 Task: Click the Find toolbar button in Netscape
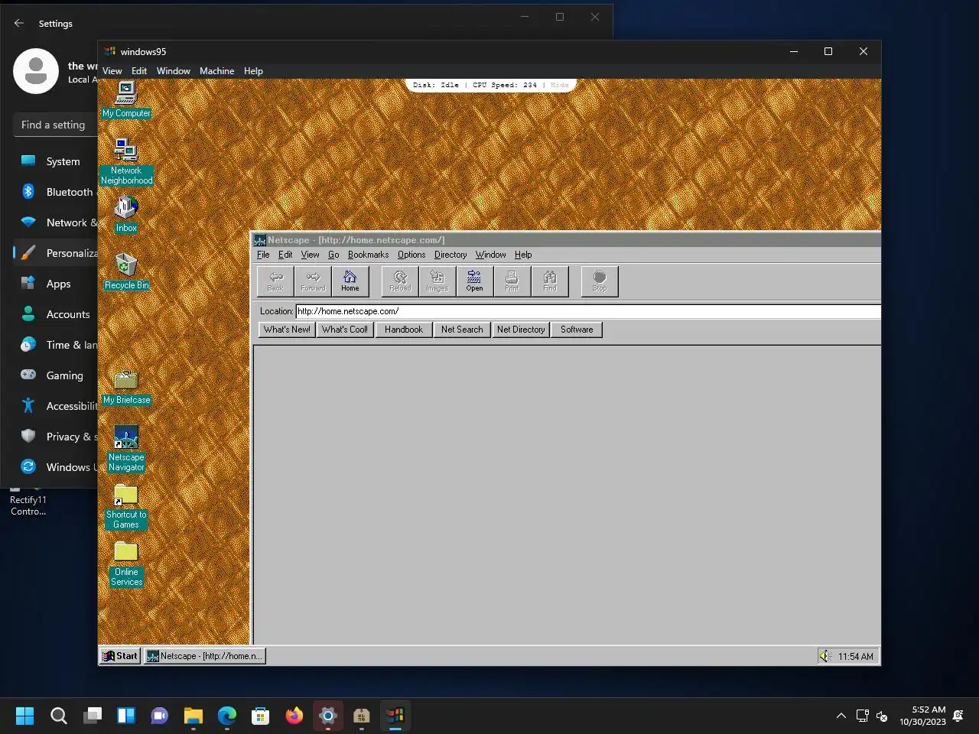pyautogui.click(x=549, y=281)
